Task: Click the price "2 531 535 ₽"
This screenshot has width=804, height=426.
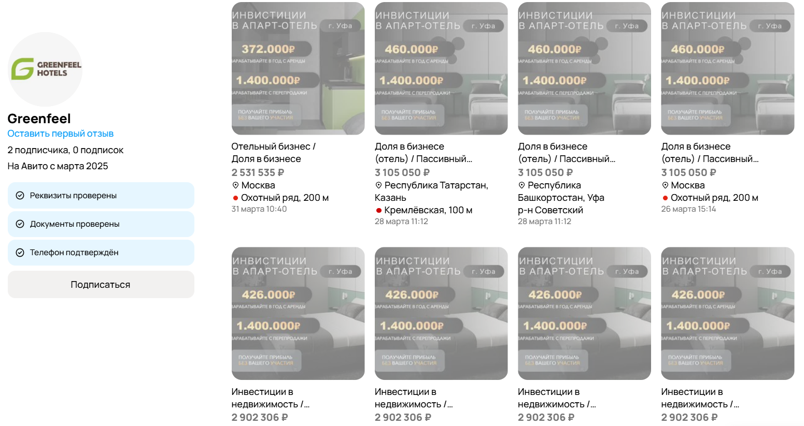Action: tap(258, 172)
